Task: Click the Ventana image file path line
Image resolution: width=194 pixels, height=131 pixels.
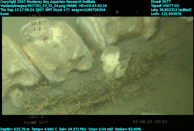Action: click(x=54, y=6)
